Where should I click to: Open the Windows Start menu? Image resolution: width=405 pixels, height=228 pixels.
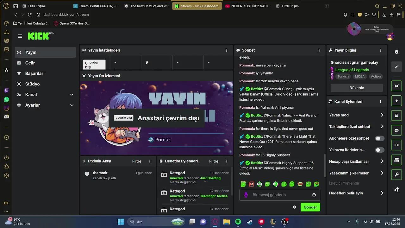(121, 222)
